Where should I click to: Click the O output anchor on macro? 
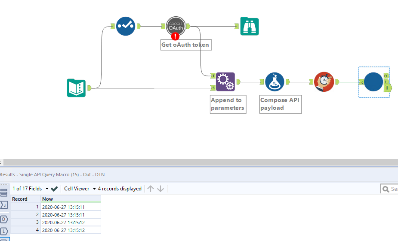[x=386, y=76]
